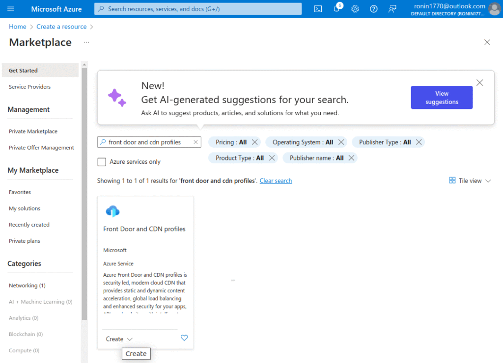Open portal settings gear

[355, 9]
